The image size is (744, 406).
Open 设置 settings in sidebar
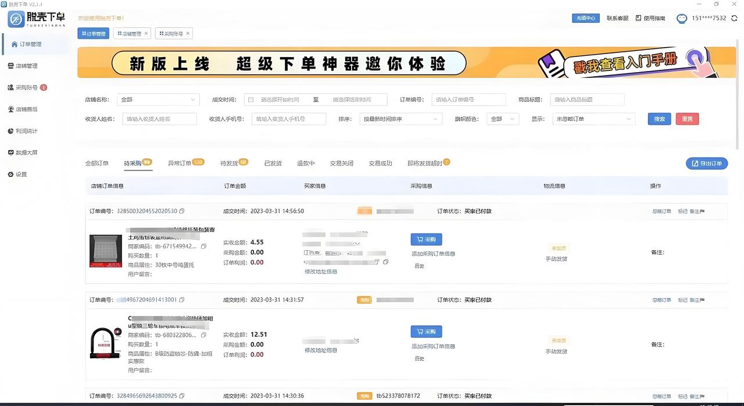click(x=21, y=174)
